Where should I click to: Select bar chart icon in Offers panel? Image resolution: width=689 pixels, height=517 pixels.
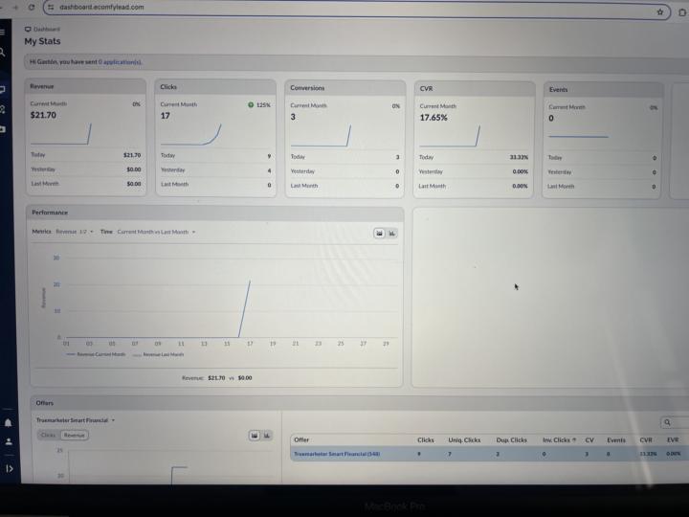click(267, 436)
